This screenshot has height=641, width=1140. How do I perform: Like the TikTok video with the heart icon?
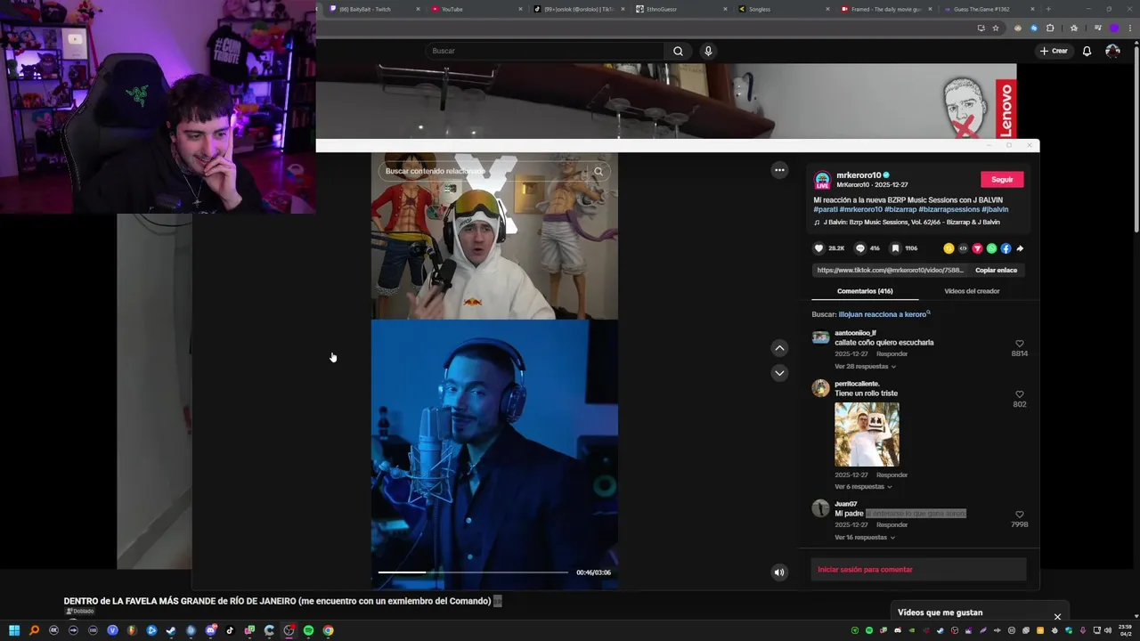click(818, 248)
